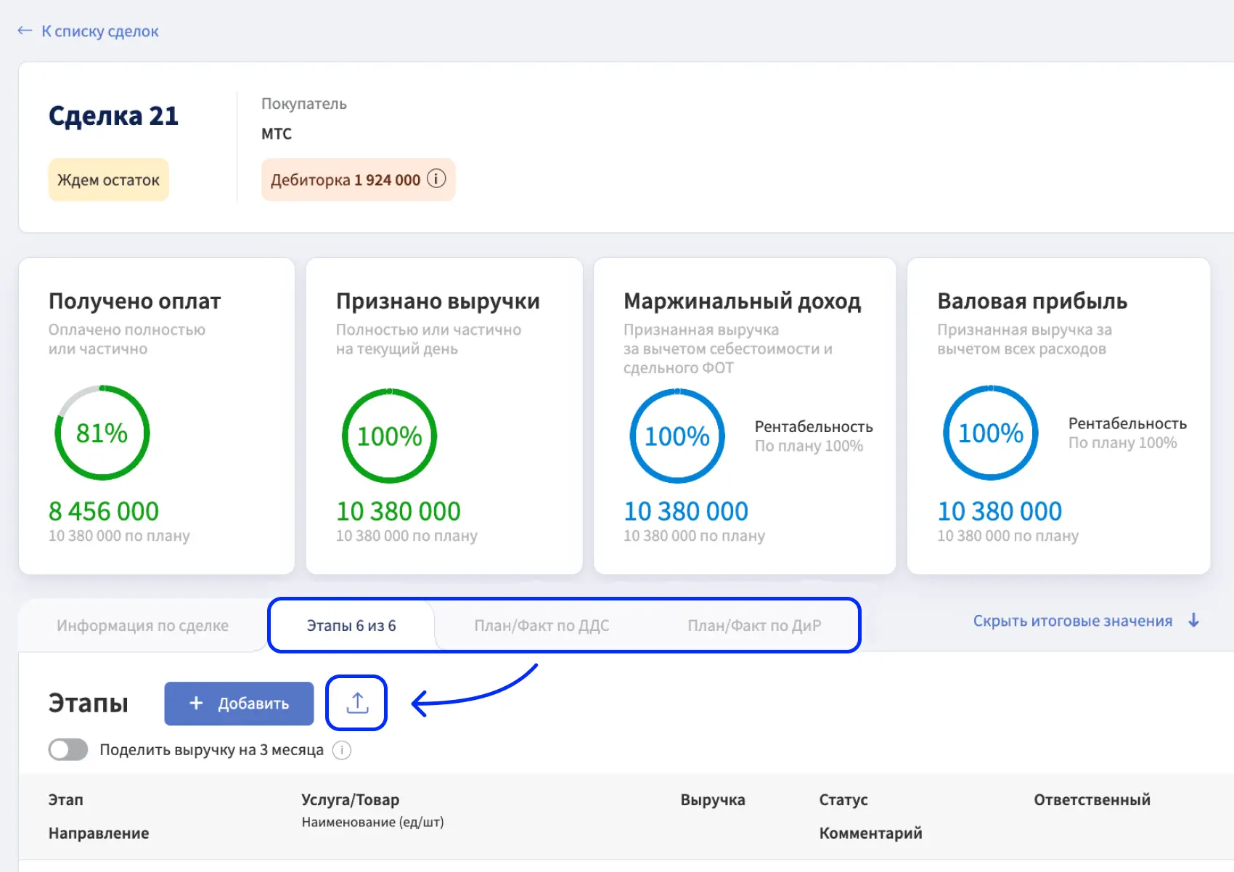
Task: Click the back arrow icon at top
Action: click(x=25, y=30)
